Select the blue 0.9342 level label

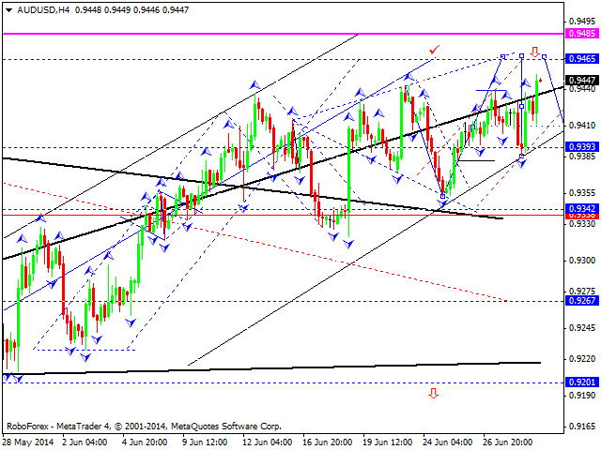pyautogui.click(x=582, y=208)
